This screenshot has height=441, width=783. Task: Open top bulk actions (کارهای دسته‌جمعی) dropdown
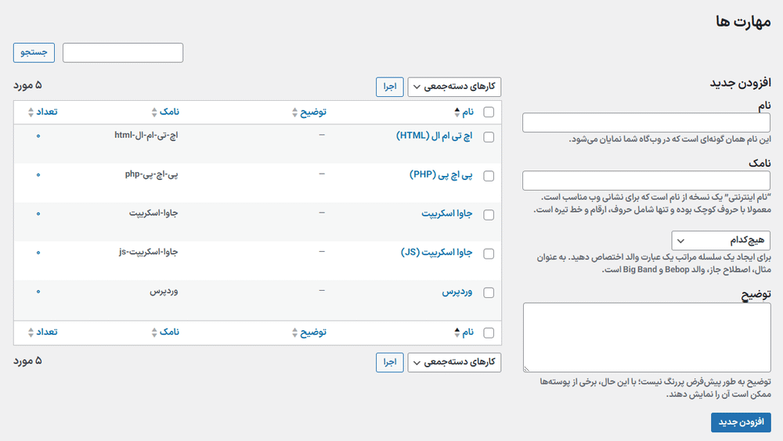pyautogui.click(x=454, y=87)
